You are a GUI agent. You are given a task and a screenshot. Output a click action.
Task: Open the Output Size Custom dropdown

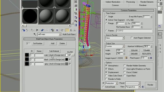(x=123, y=46)
